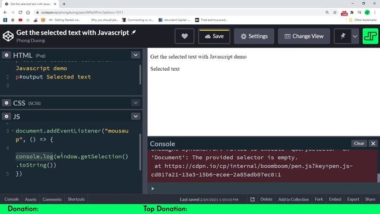380x214 pixels.
Task: Reload the browser page
Action: point(20,12)
